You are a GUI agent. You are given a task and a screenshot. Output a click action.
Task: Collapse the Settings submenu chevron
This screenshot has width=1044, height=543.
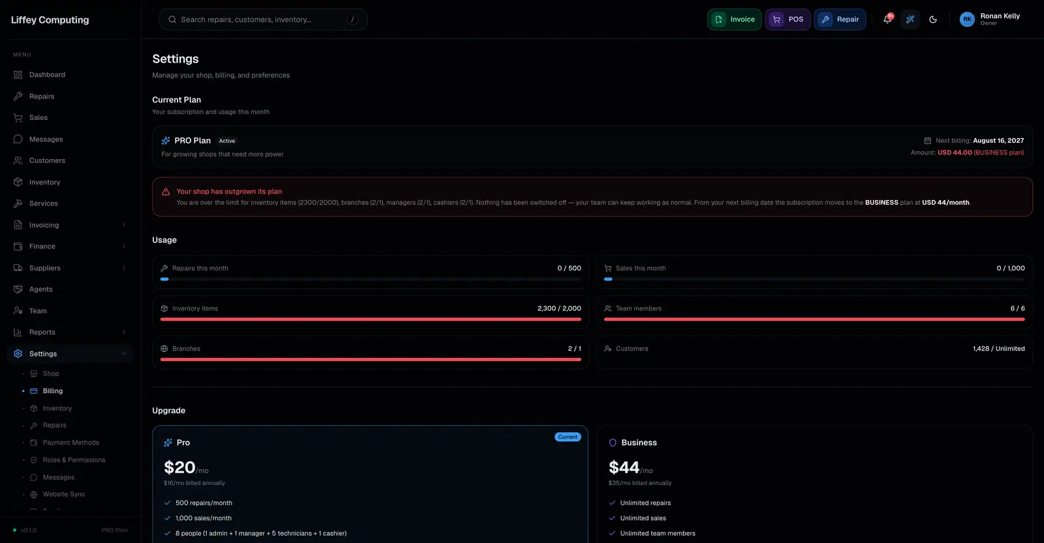[124, 354]
